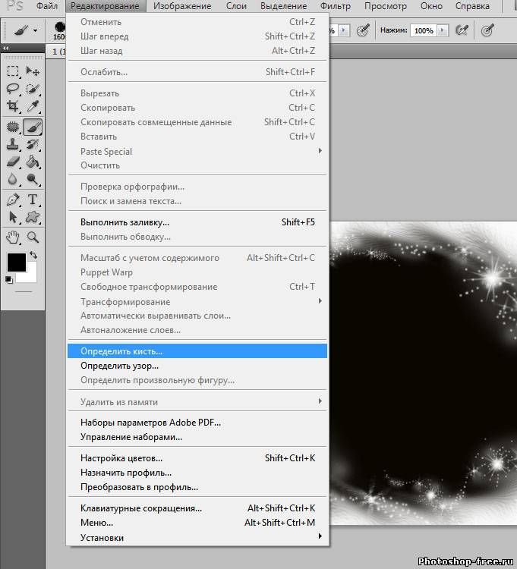
Task: Choose the Eyedropper tool
Action: click(33, 107)
